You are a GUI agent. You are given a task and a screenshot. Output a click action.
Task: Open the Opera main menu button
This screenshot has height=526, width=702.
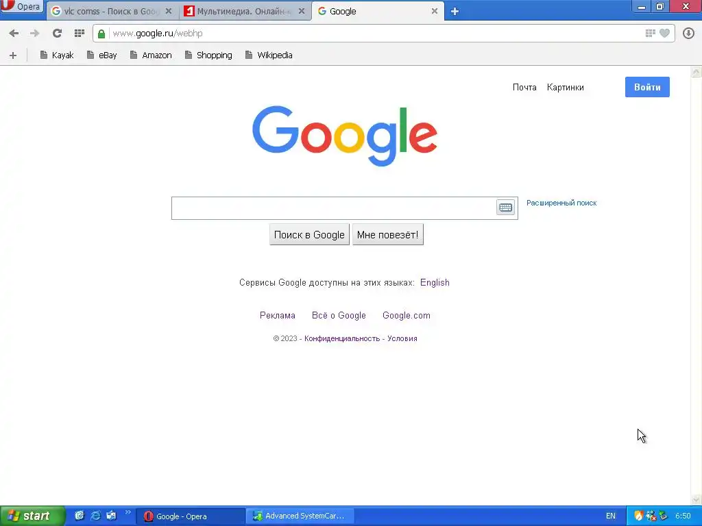coord(21,6)
